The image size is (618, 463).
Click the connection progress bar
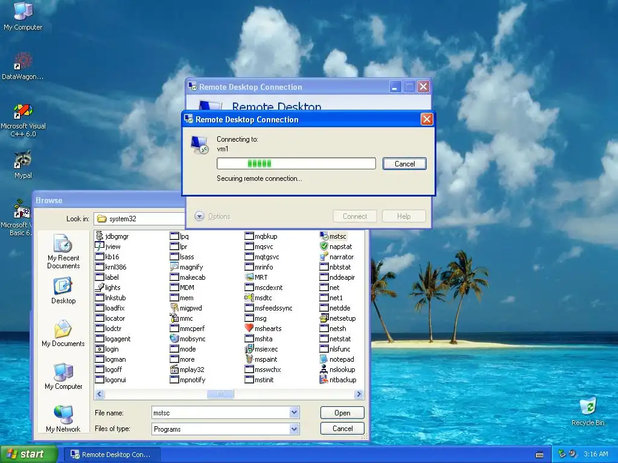296,163
